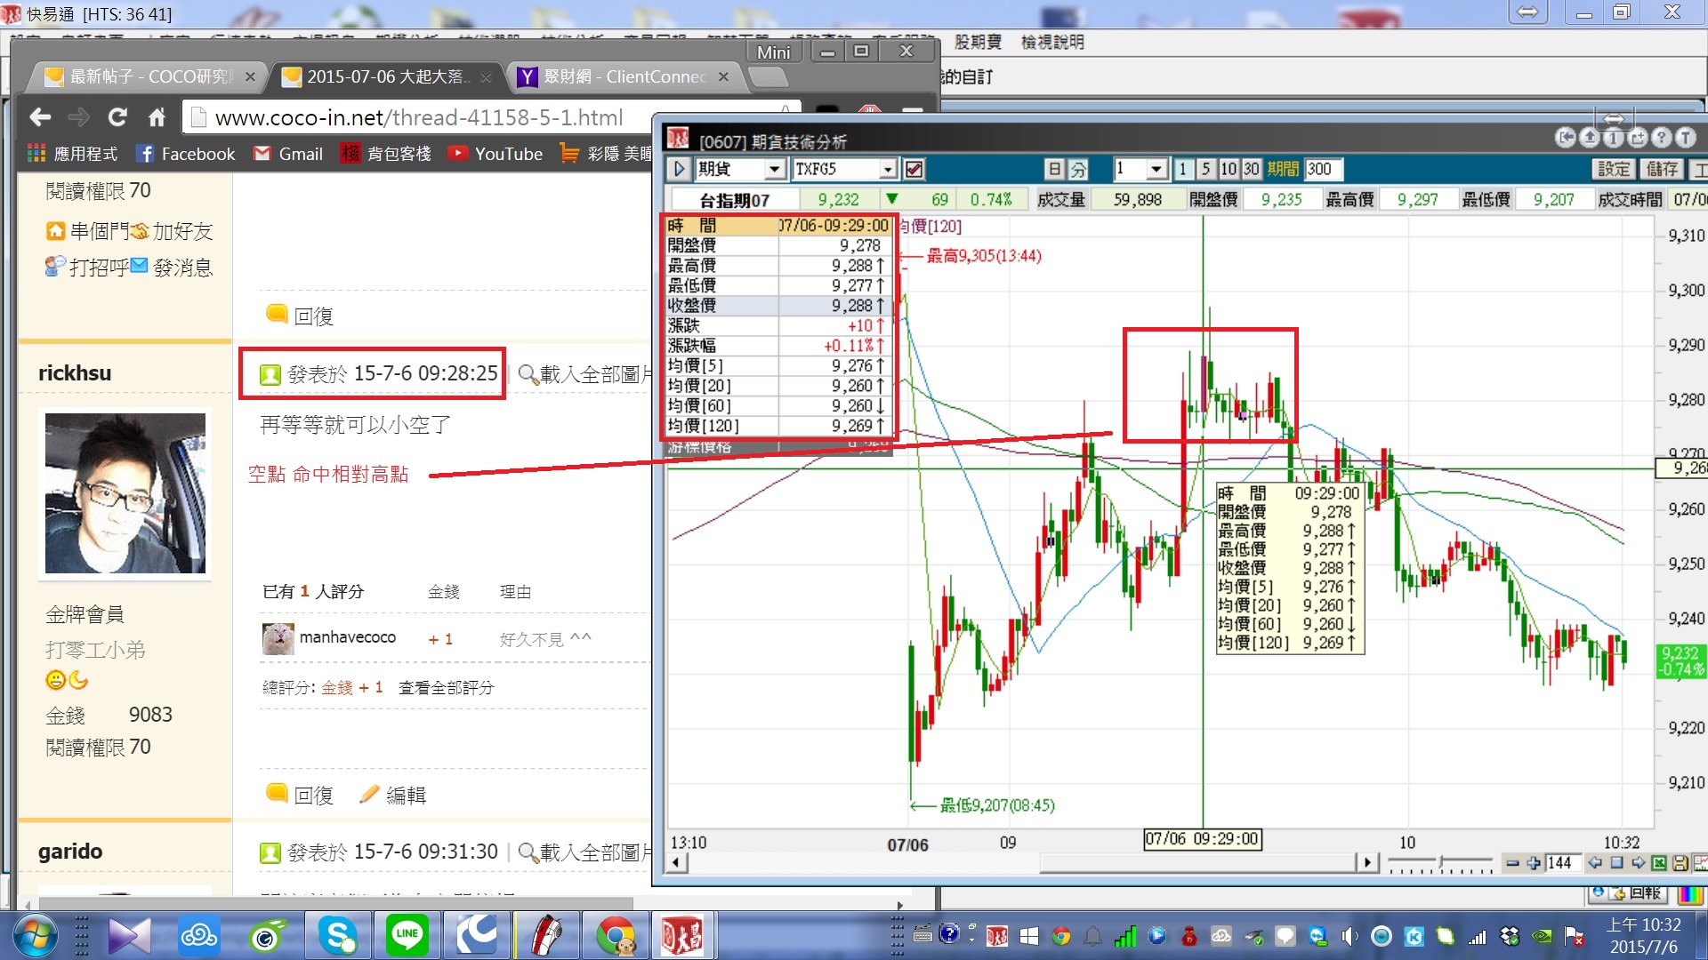Open Chrome home page icon
The height and width of the screenshot is (960, 1708).
point(157,117)
